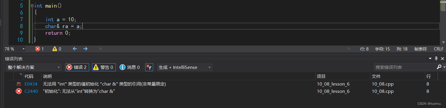The width and height of the screenshot is (446, 108).
Task: Pin the error list panel
Action: (436, 59)
